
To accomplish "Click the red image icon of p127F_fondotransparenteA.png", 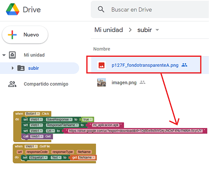I will [102, 65].
